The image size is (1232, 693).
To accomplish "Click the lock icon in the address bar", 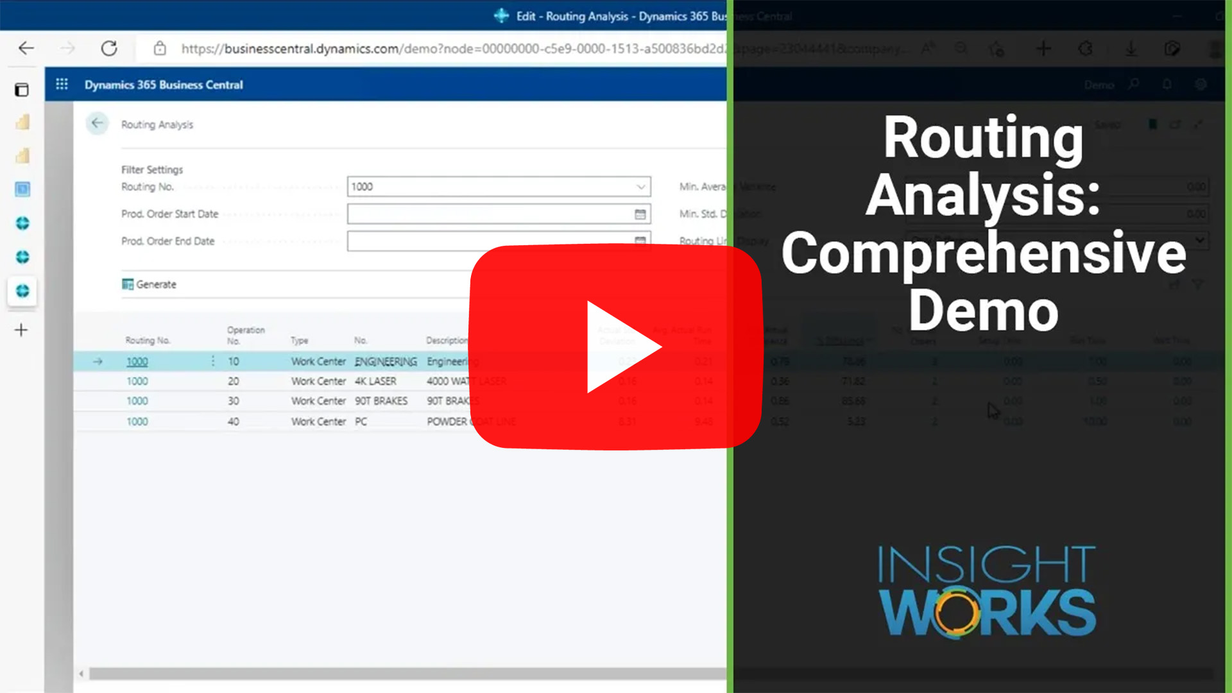I will [160, 48].
